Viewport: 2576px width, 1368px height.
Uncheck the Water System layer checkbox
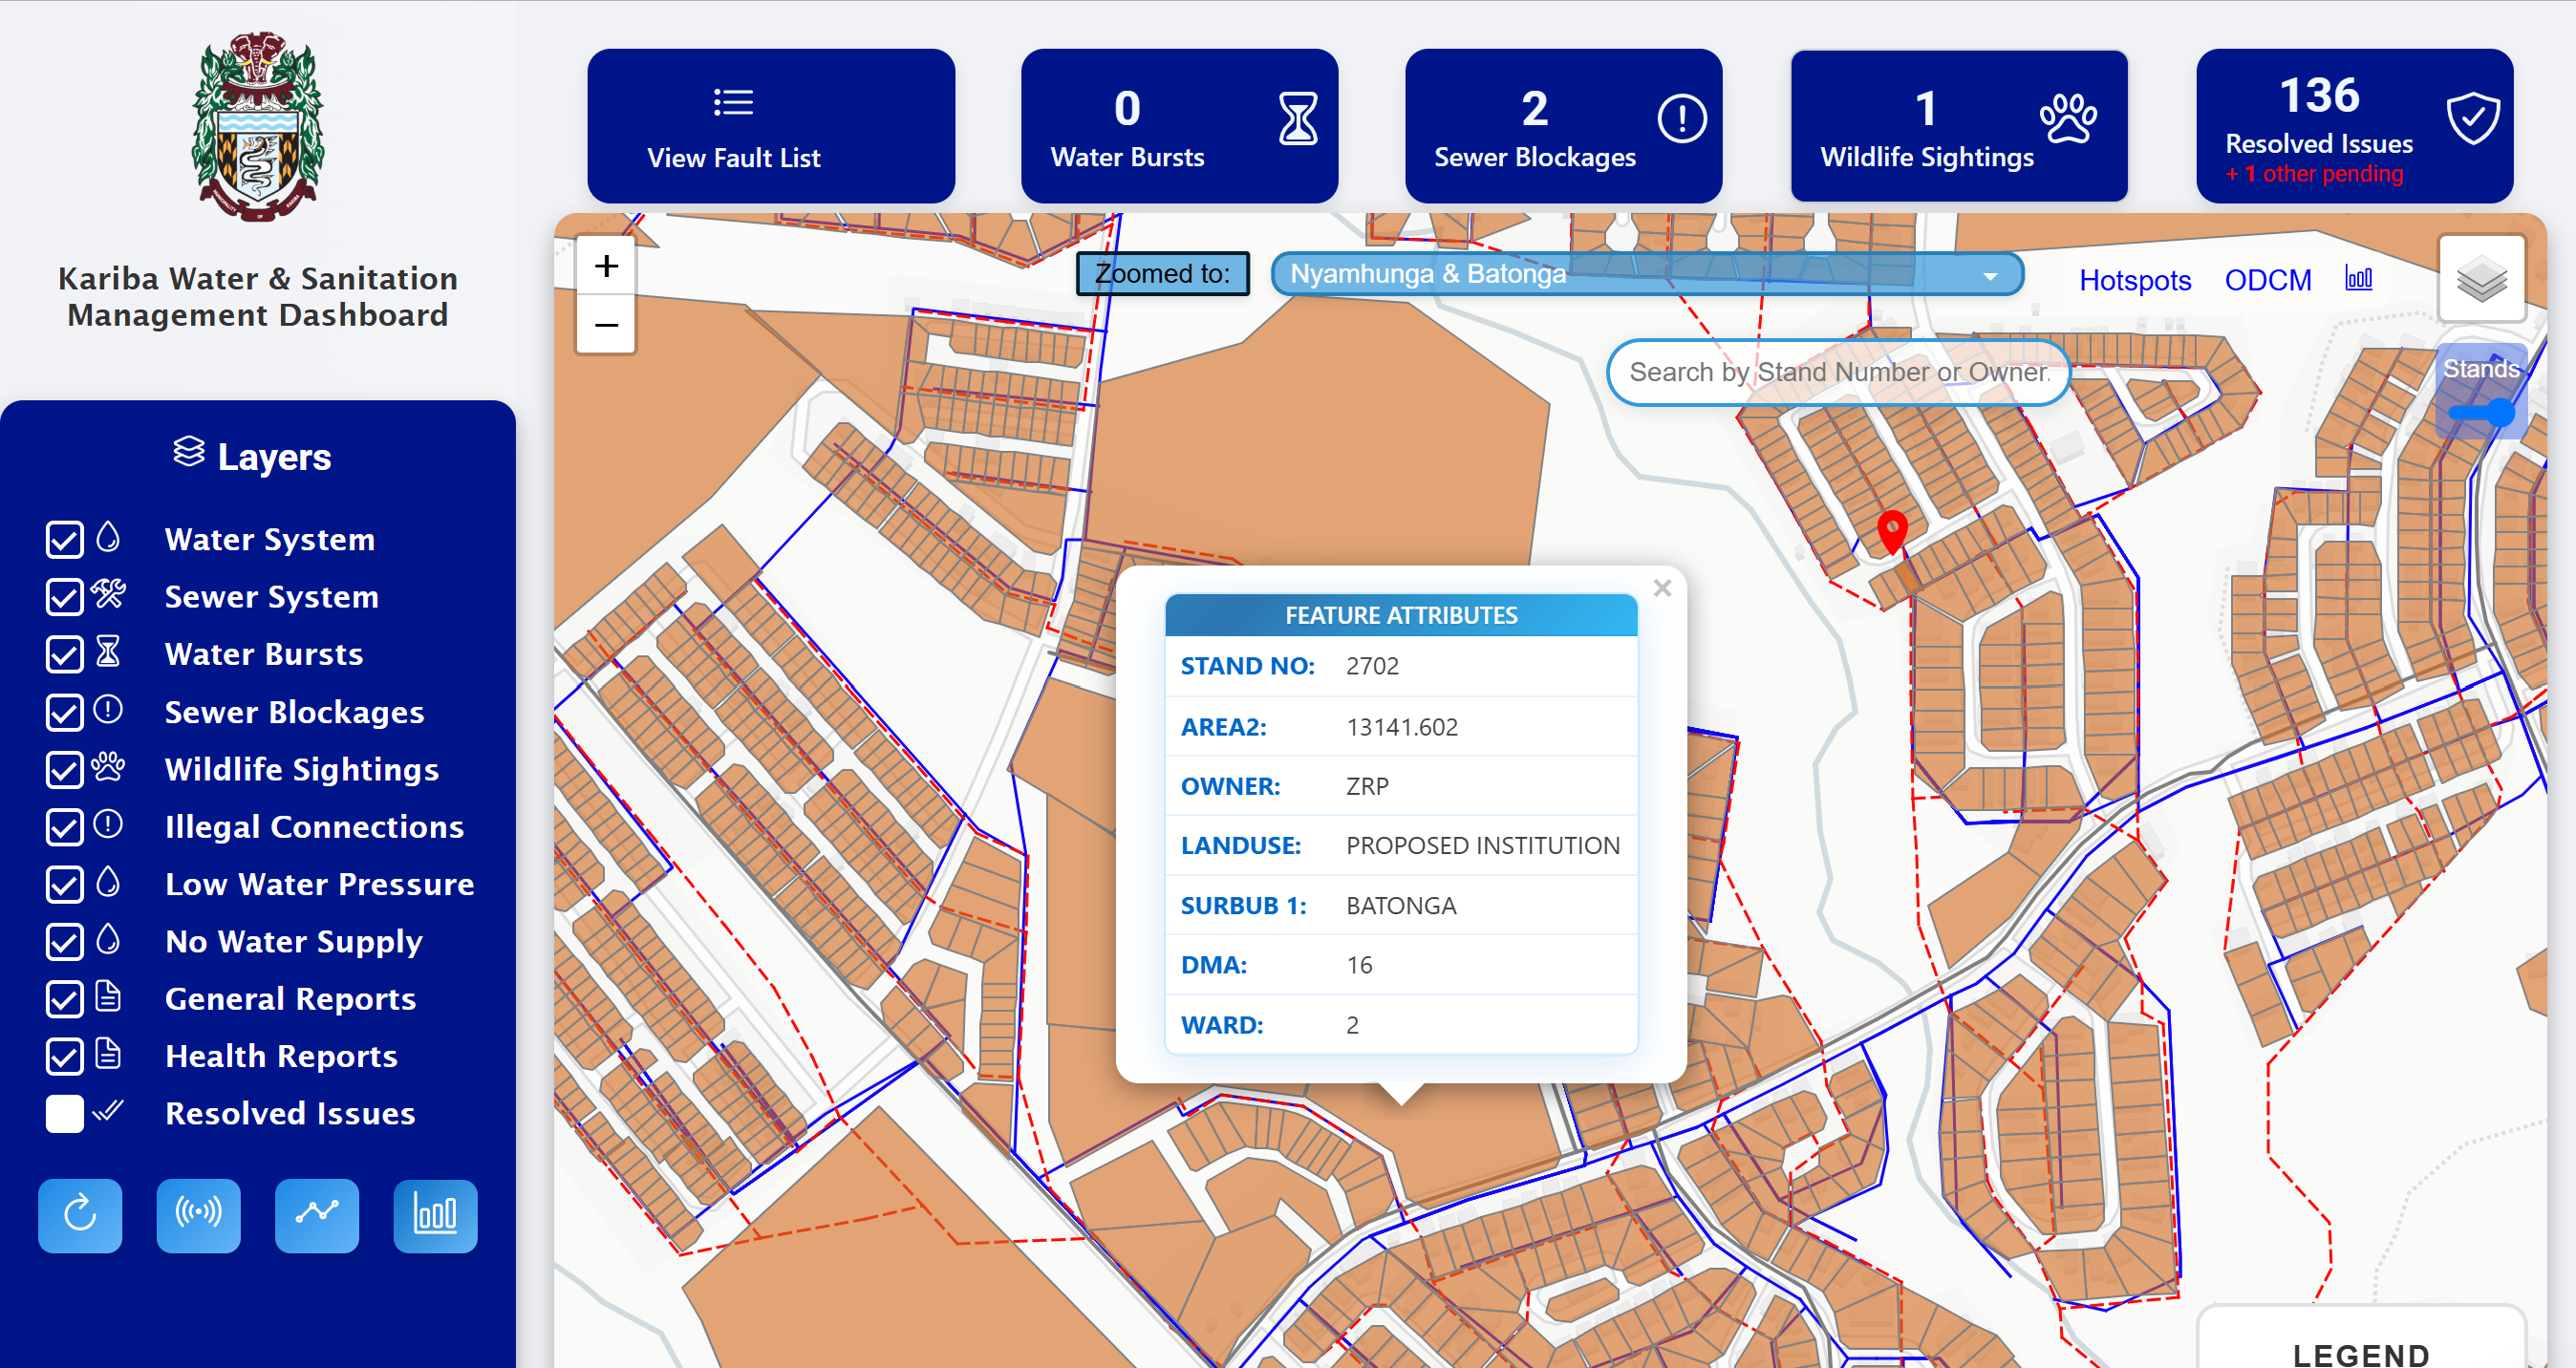coord(65,540)
